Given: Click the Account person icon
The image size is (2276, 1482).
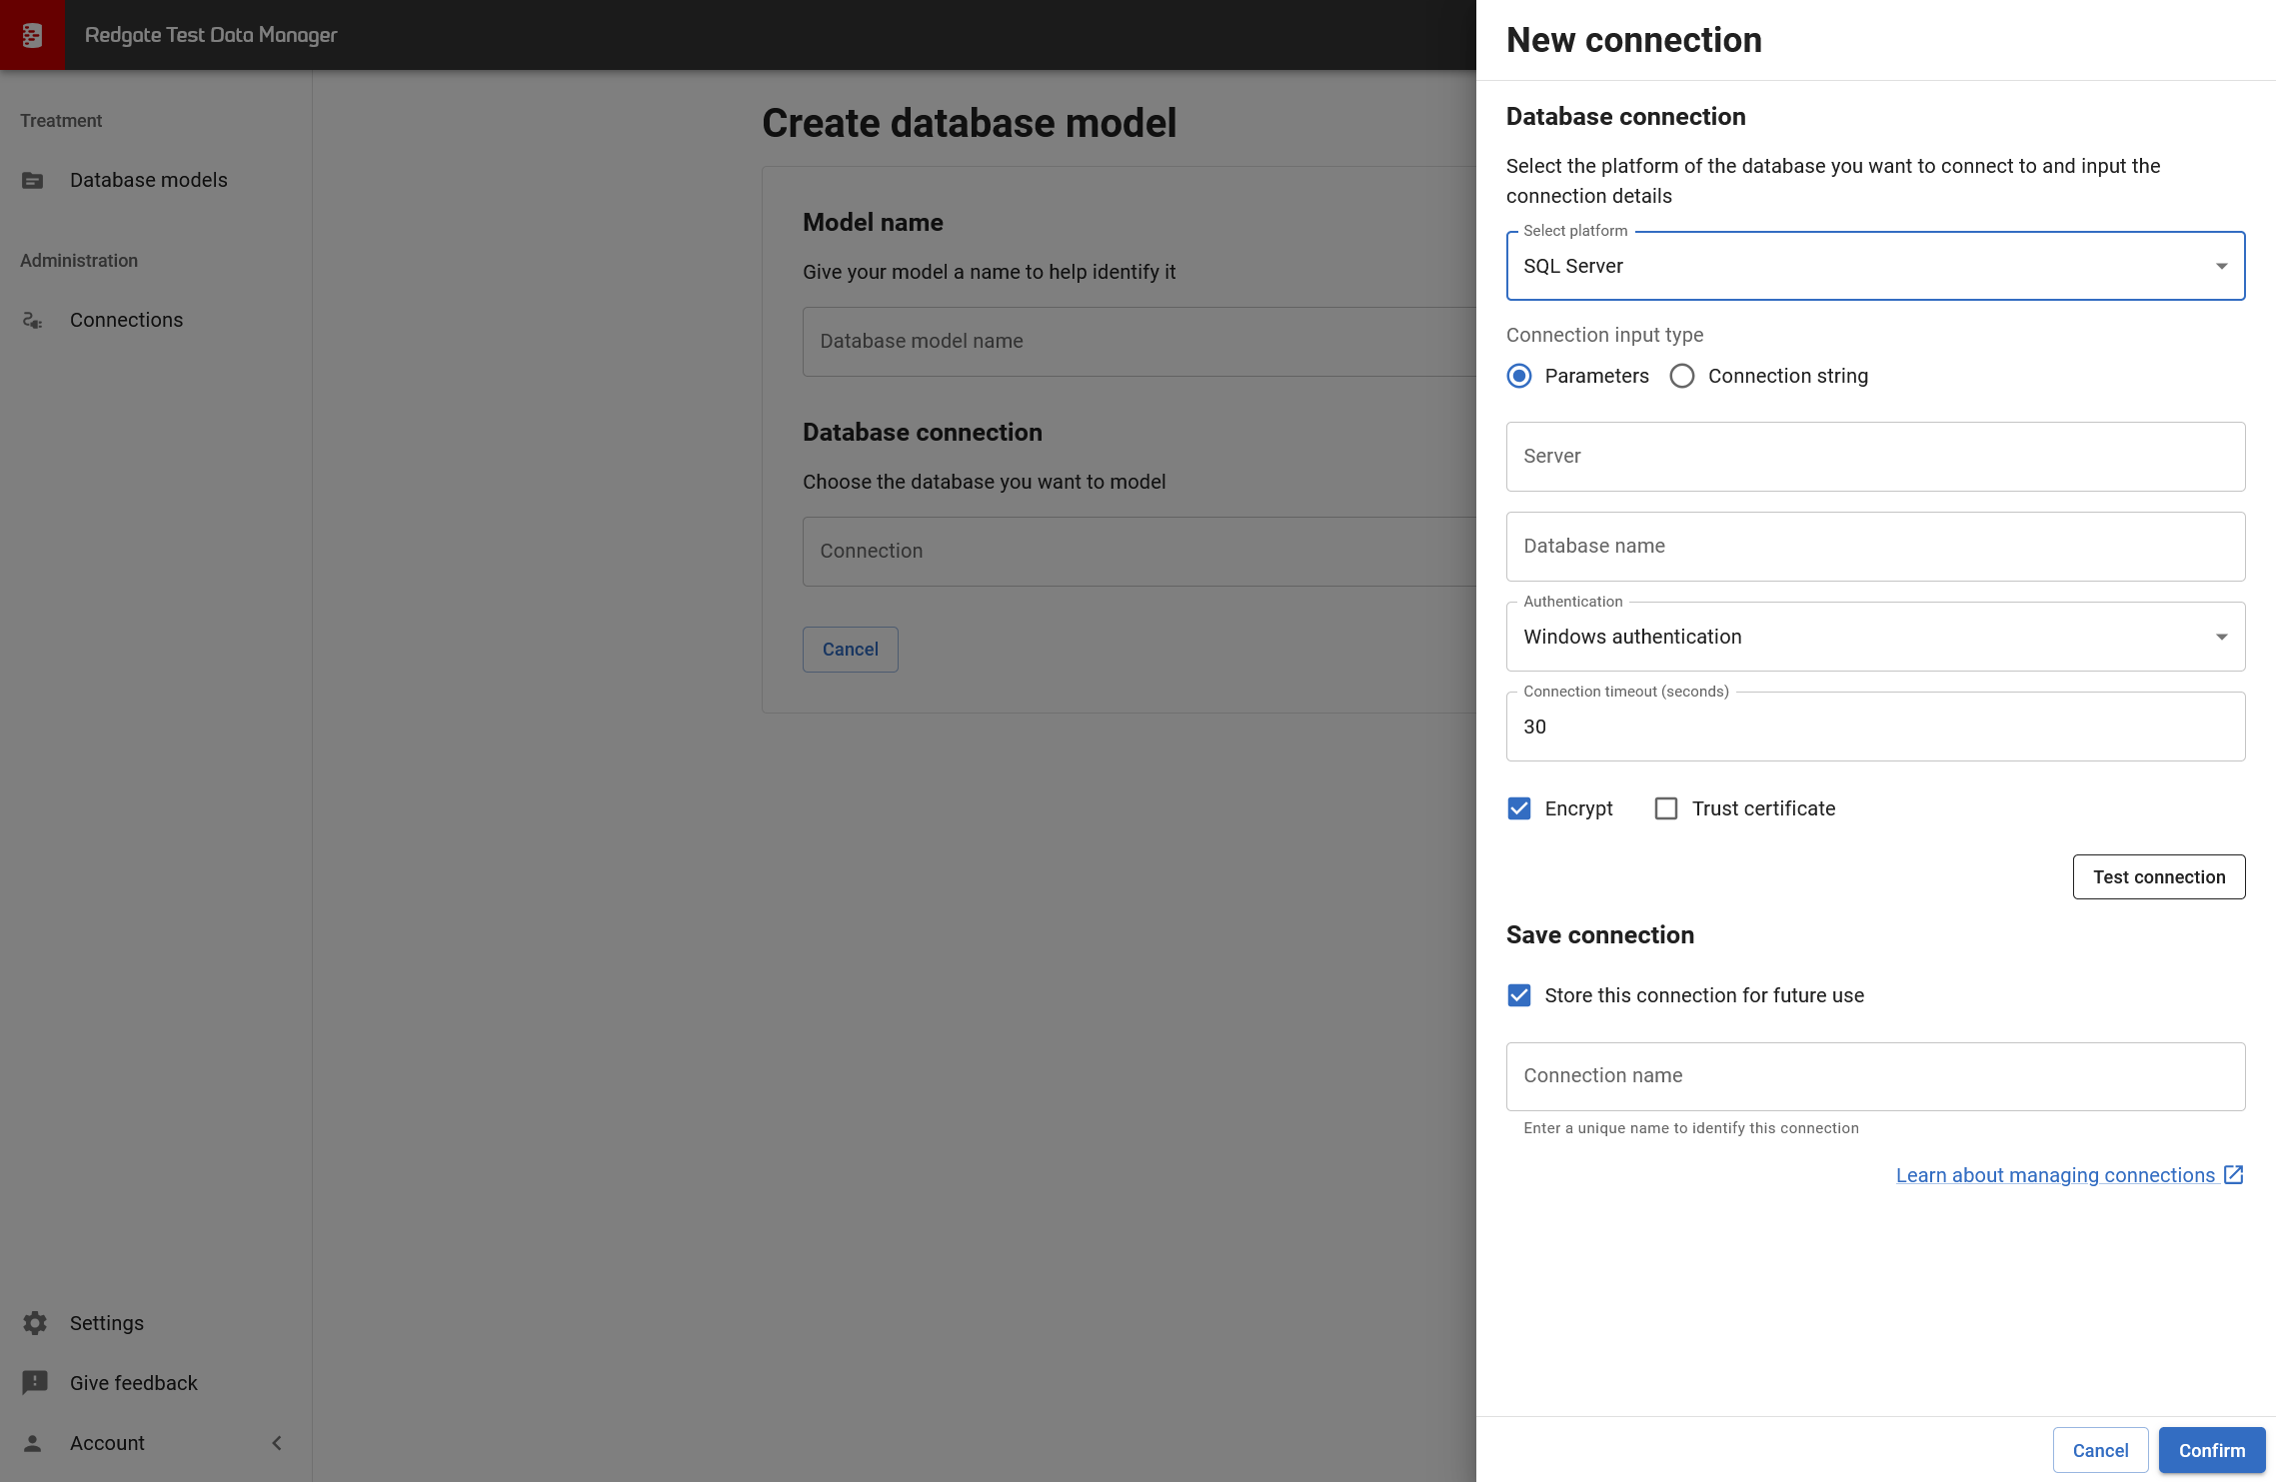Looking at the screenshot, I should pyautogui.click(x=35, y=1443).
